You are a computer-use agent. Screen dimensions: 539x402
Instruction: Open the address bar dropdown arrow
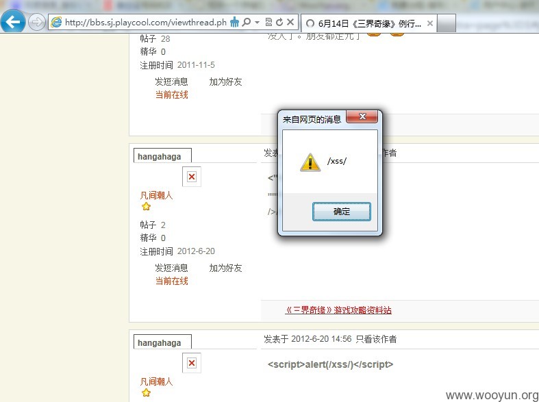coord(257,23)
